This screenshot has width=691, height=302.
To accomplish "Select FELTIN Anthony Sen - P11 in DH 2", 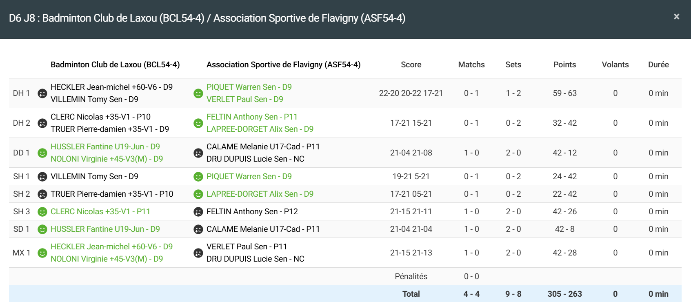I will 252,117.
